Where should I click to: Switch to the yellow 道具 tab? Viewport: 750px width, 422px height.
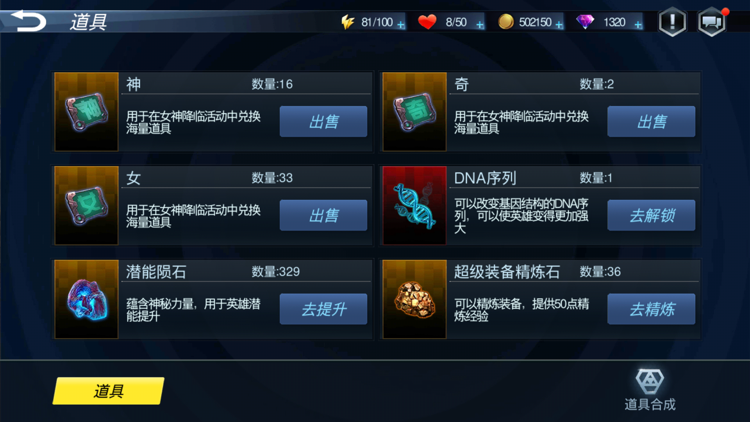tap(109, 391)
